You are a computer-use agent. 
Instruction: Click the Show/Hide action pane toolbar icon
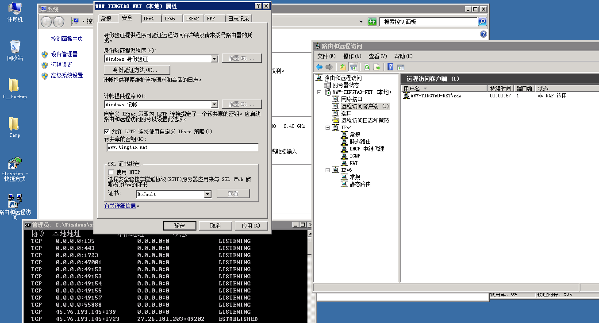pyautogui.click(x=401, y=67)
